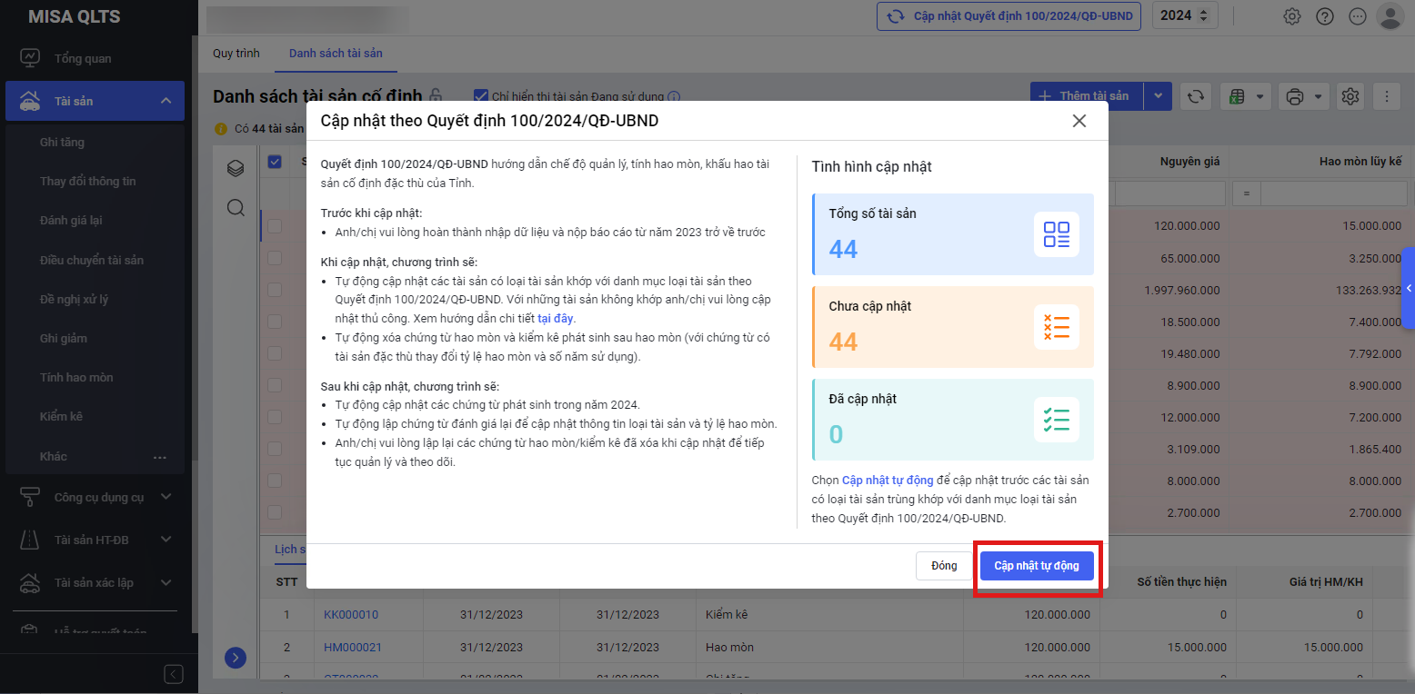
Task: Open the year 2024 selector
Action: pyautogui.click(x=1185, y=15)
